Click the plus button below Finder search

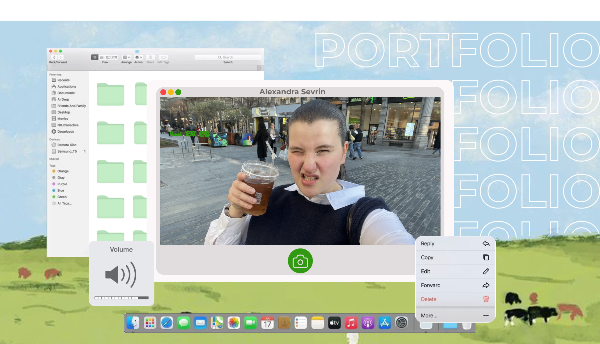pos(261,68)
